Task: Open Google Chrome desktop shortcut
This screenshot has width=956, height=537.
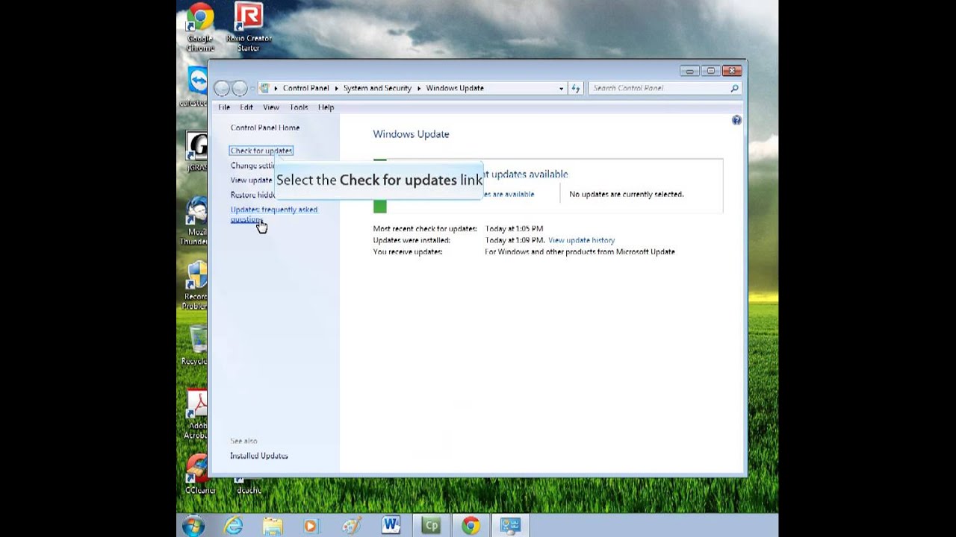Action: point(199,27)
